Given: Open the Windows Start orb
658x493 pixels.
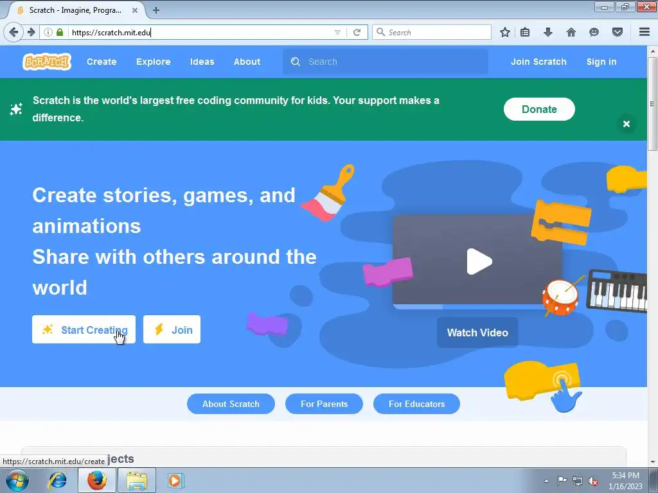Looking at the screenshot, I should point(17,480).
